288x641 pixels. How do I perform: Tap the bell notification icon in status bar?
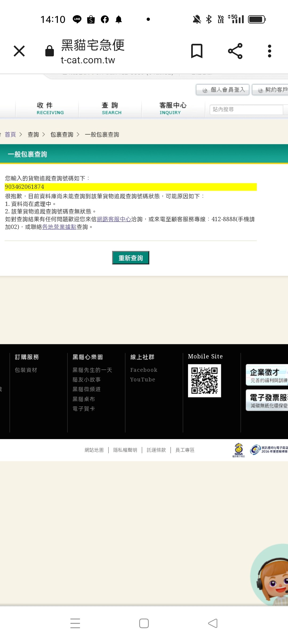(x=119, y=19)
